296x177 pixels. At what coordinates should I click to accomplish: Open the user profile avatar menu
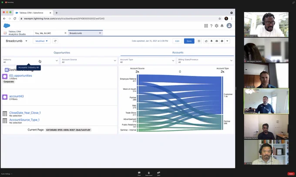(229, 26)
